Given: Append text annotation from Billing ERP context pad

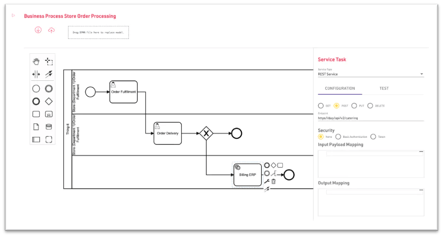Looking at the screenshot, I should (273, 174).
